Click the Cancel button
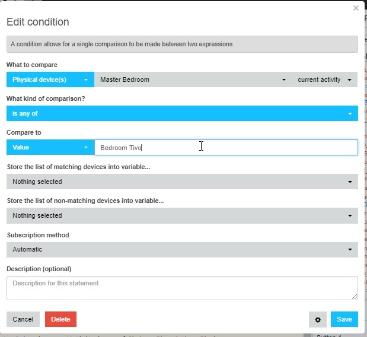The image size is (367, 337). coord(23,319)
